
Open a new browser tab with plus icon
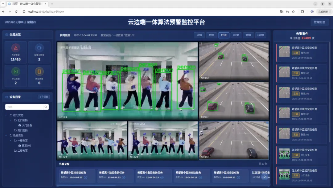[x=52, y=4]
